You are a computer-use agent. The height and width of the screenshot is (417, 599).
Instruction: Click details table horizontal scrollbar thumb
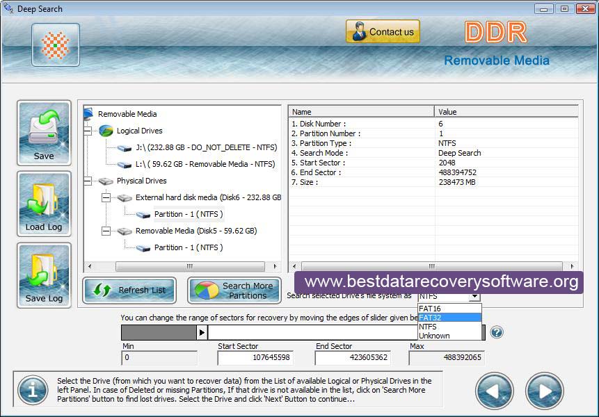click(431, 266)
